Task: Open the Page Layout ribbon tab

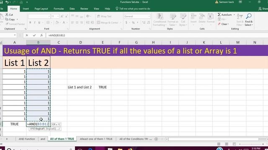Action: tap(41, 9)
